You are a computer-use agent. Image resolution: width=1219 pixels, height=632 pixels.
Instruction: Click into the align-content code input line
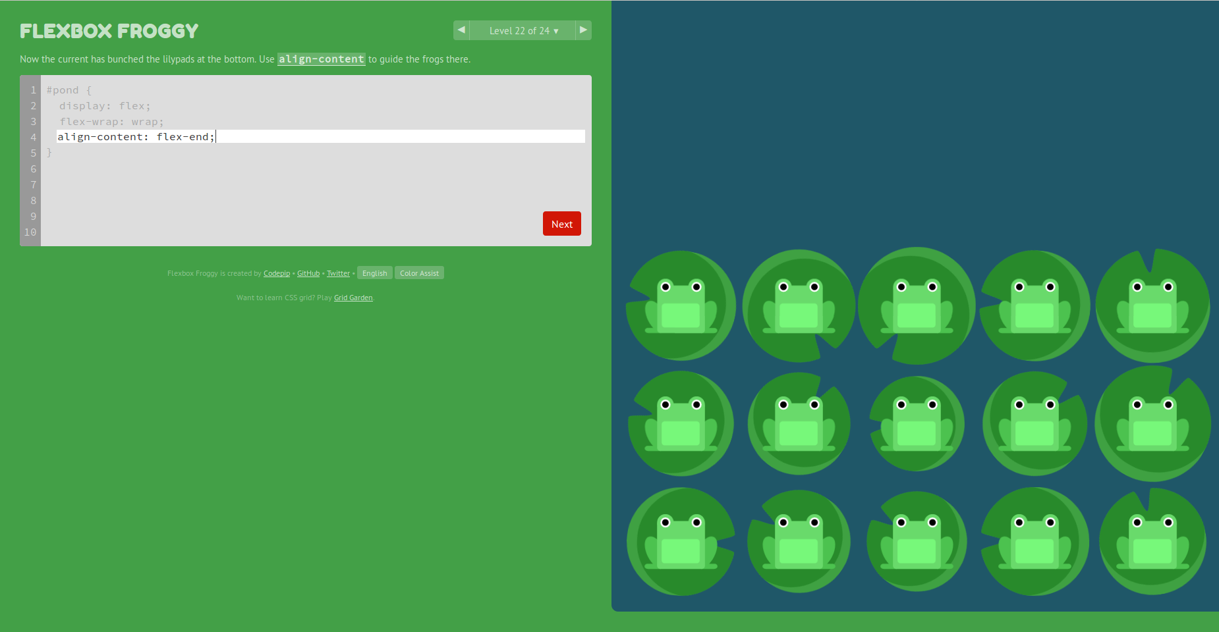point(321,136)
